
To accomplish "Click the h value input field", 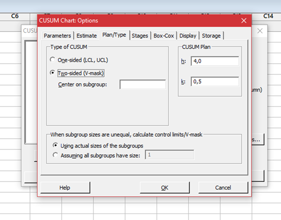I will click(x=215, y=61).
